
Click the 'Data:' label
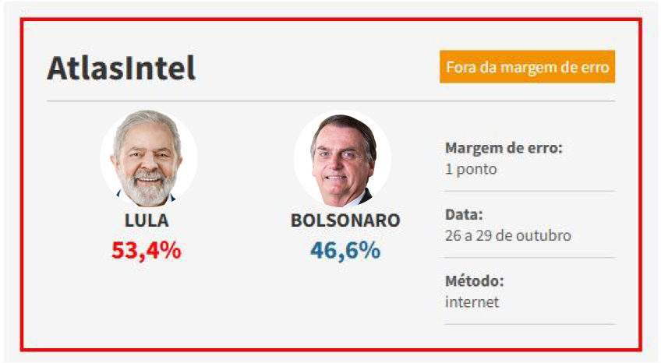(465, 214)
